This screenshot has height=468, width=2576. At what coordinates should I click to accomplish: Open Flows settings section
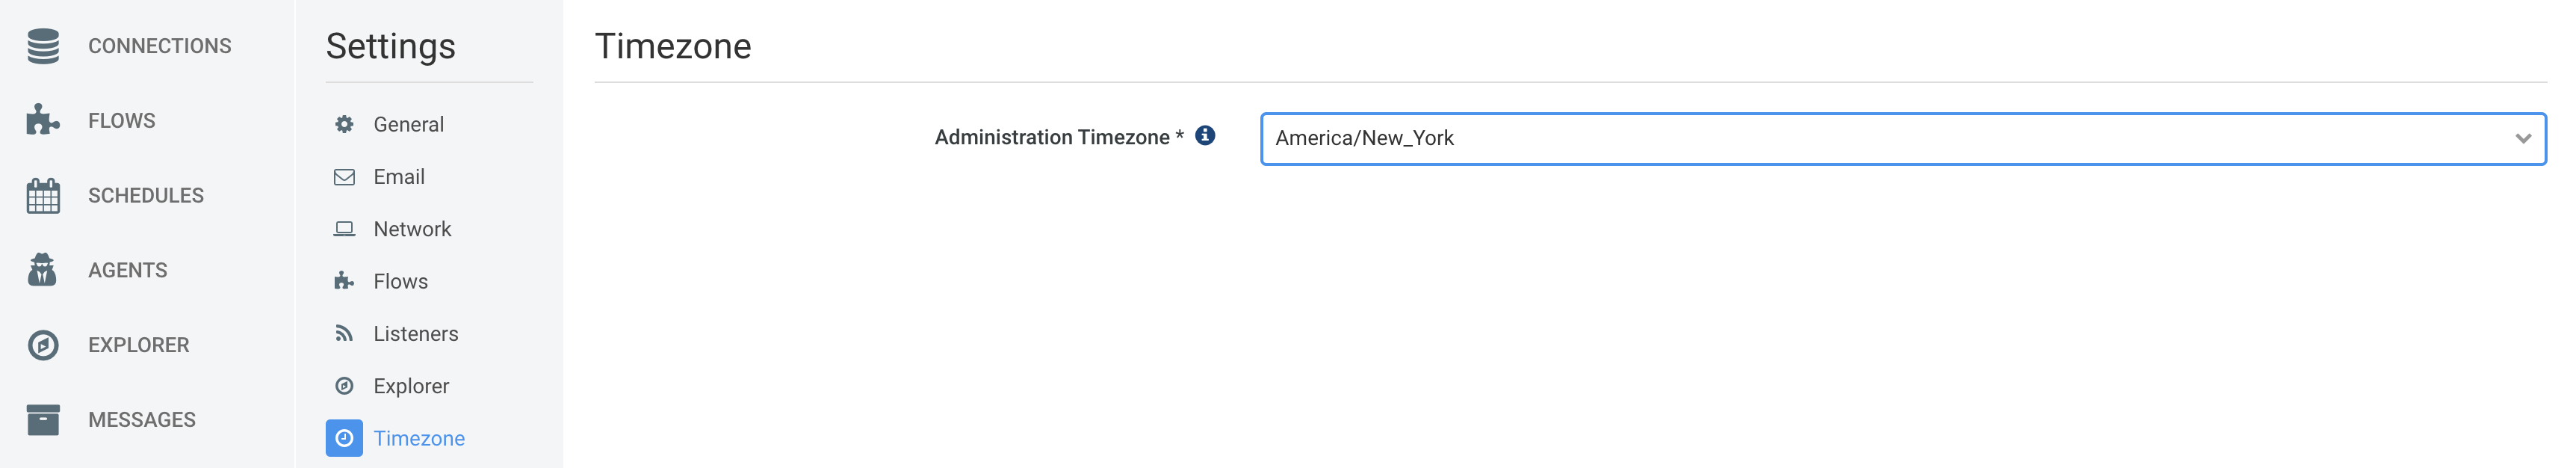(x=400, y=281)
